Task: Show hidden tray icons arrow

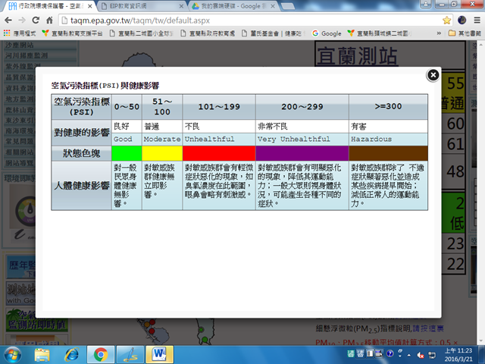Action: point(409,355)
